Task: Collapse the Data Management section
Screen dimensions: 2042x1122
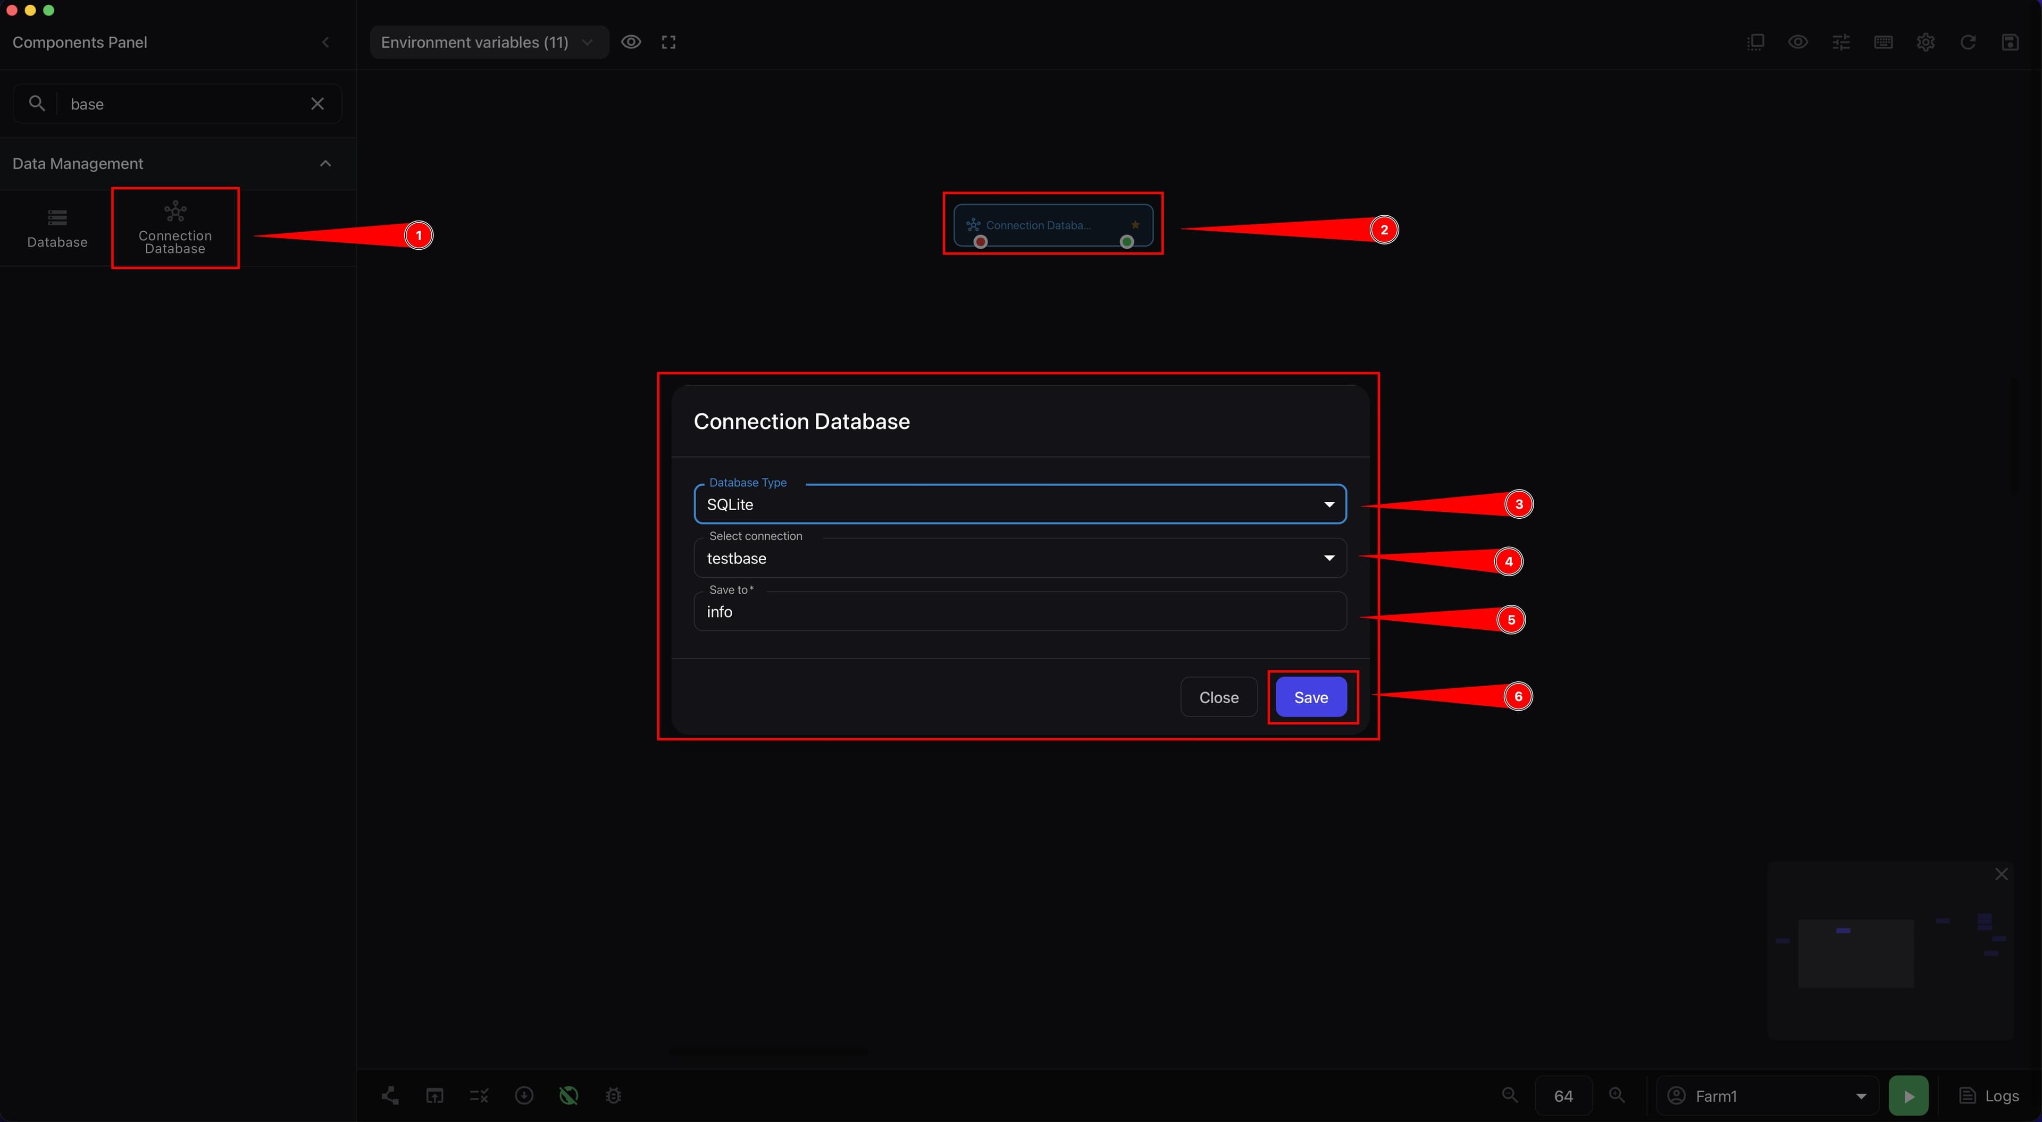Action: coord(325,163)
